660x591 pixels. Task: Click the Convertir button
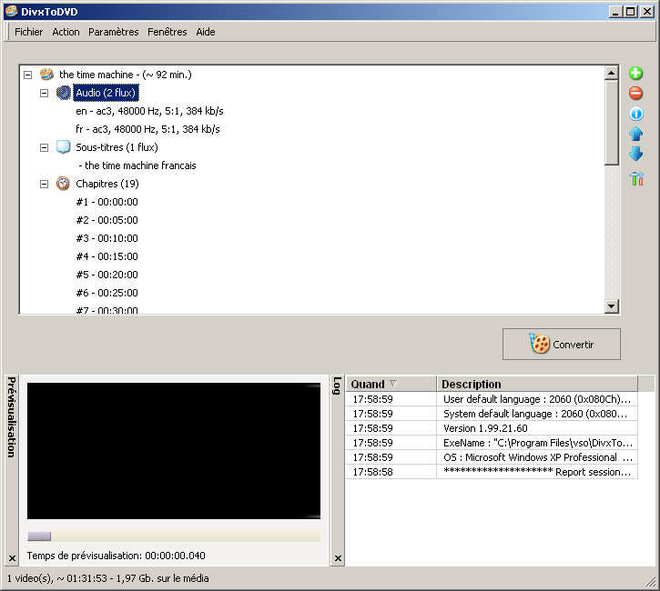click(x=561, y=345)
